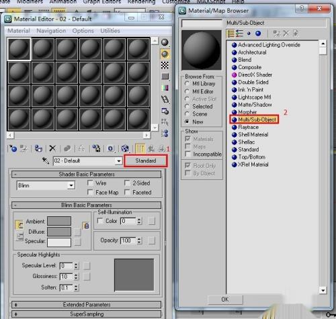
Task: Click Show Map in Viewport icon
Action: 125,148
